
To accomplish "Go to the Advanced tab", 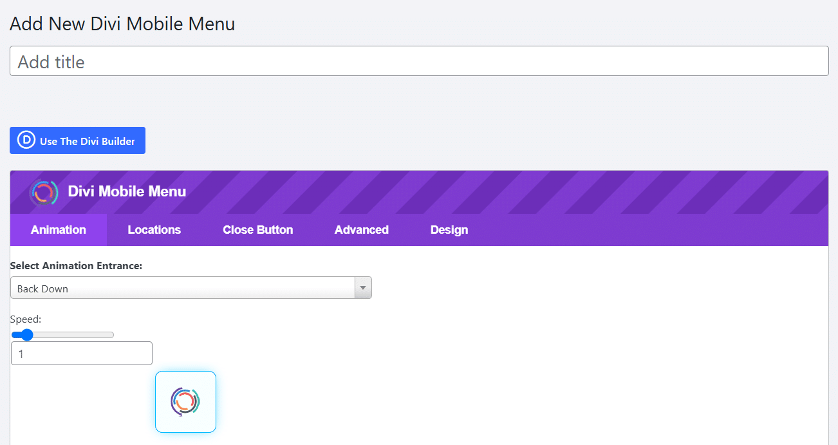I will 361,229.
